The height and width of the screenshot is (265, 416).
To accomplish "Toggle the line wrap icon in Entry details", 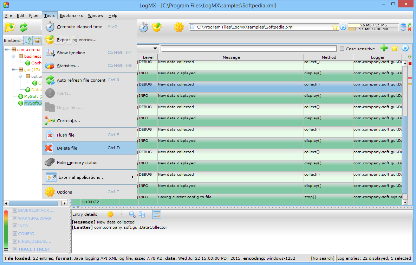I will [x=157, y=214].
